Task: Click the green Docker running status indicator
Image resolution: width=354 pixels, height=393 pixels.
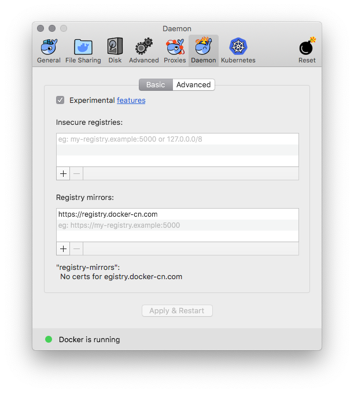Action: 49,339
